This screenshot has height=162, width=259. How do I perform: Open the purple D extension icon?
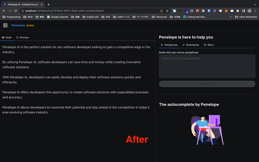coord(215,11)
